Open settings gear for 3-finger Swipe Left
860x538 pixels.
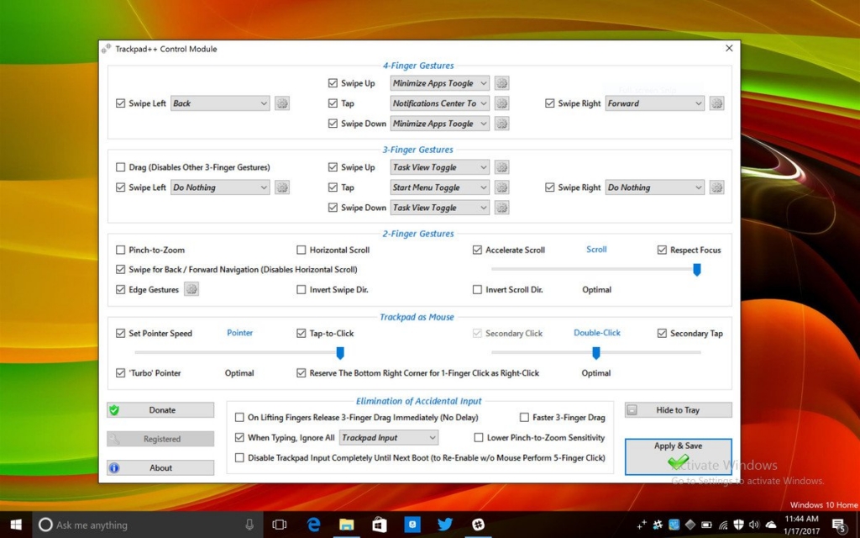[282, 187]
